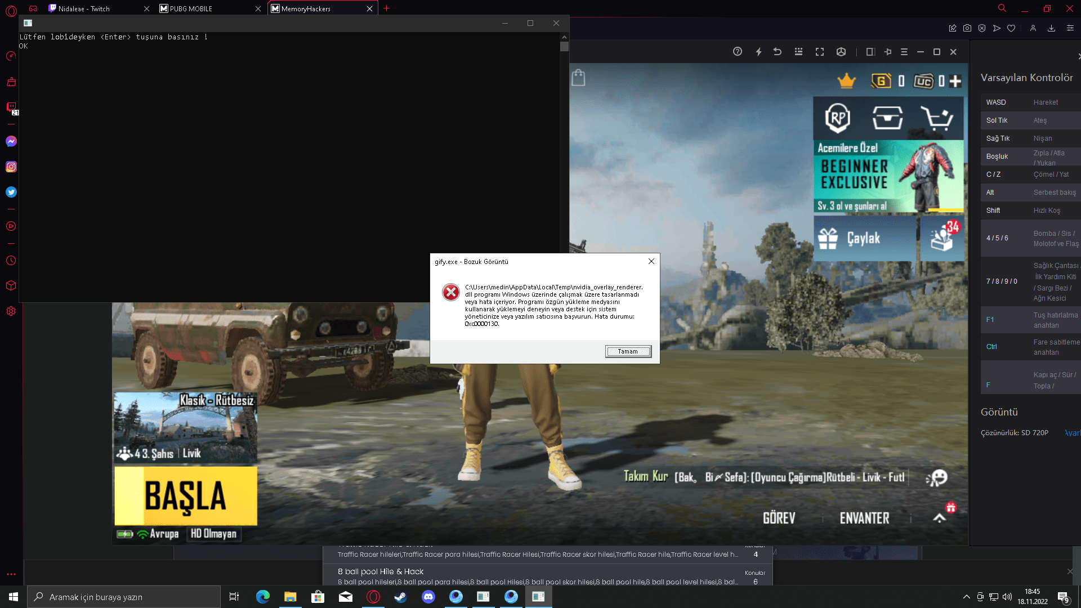
Task: Click the Ayarla link beside Çözünürlük
Action: [1073, 433]
